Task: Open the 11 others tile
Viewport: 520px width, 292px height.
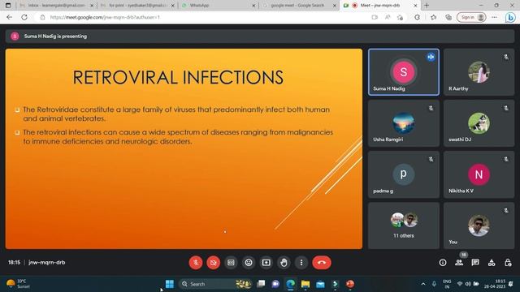Action: pos(404,225)
